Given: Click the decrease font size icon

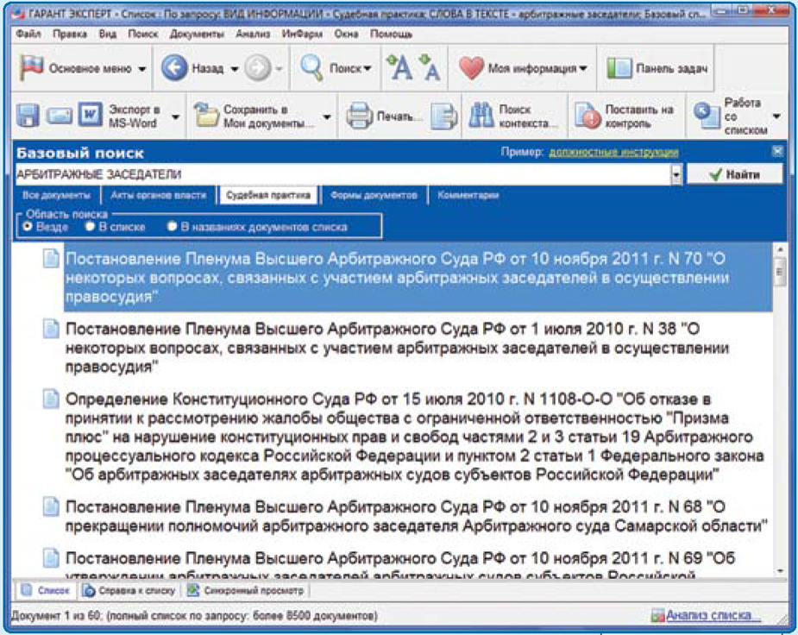Looking at the screenshot, I should [x=429, y=68].
